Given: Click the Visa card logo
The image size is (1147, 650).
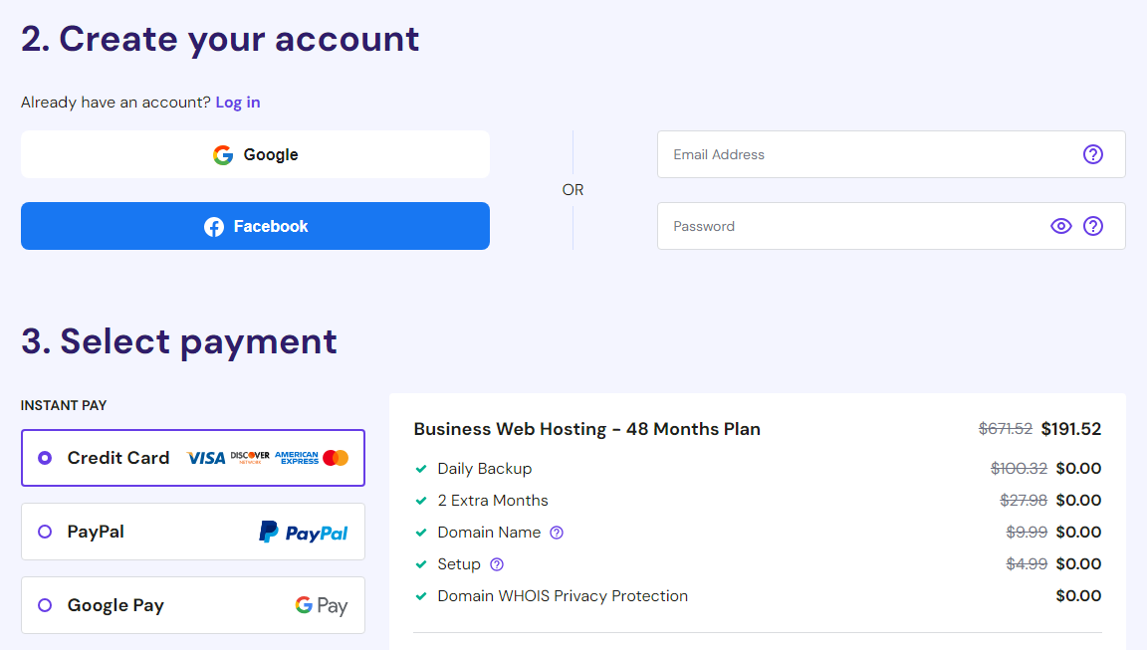Looking at the screenshot, I should click(x=205, y=458).
